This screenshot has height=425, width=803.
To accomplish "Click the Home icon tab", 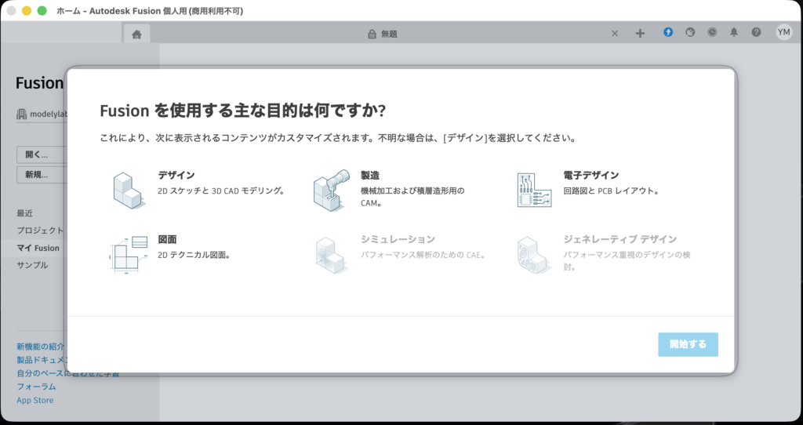I will 136,34.
